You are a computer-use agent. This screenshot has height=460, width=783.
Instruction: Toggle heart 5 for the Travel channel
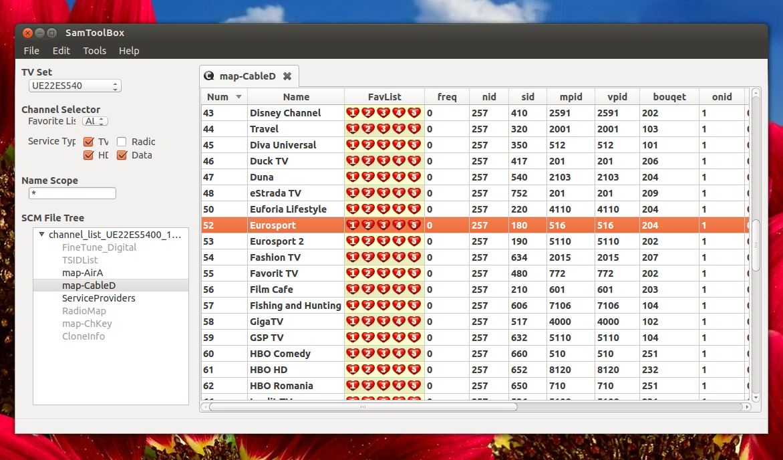[414, 128]
